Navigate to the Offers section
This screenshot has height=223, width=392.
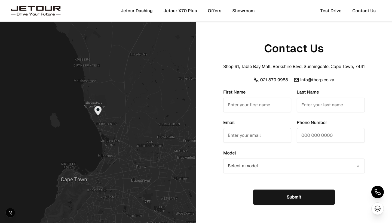pos(215,11)
